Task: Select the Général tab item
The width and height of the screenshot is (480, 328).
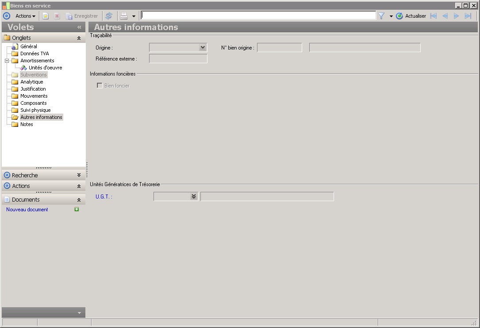Action: click(29, 46)
